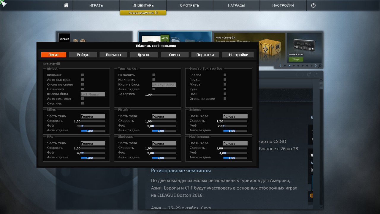Screen dimensions: 380x214
Task: Switch to the Визуалы tab
Action: pos(113,55)
